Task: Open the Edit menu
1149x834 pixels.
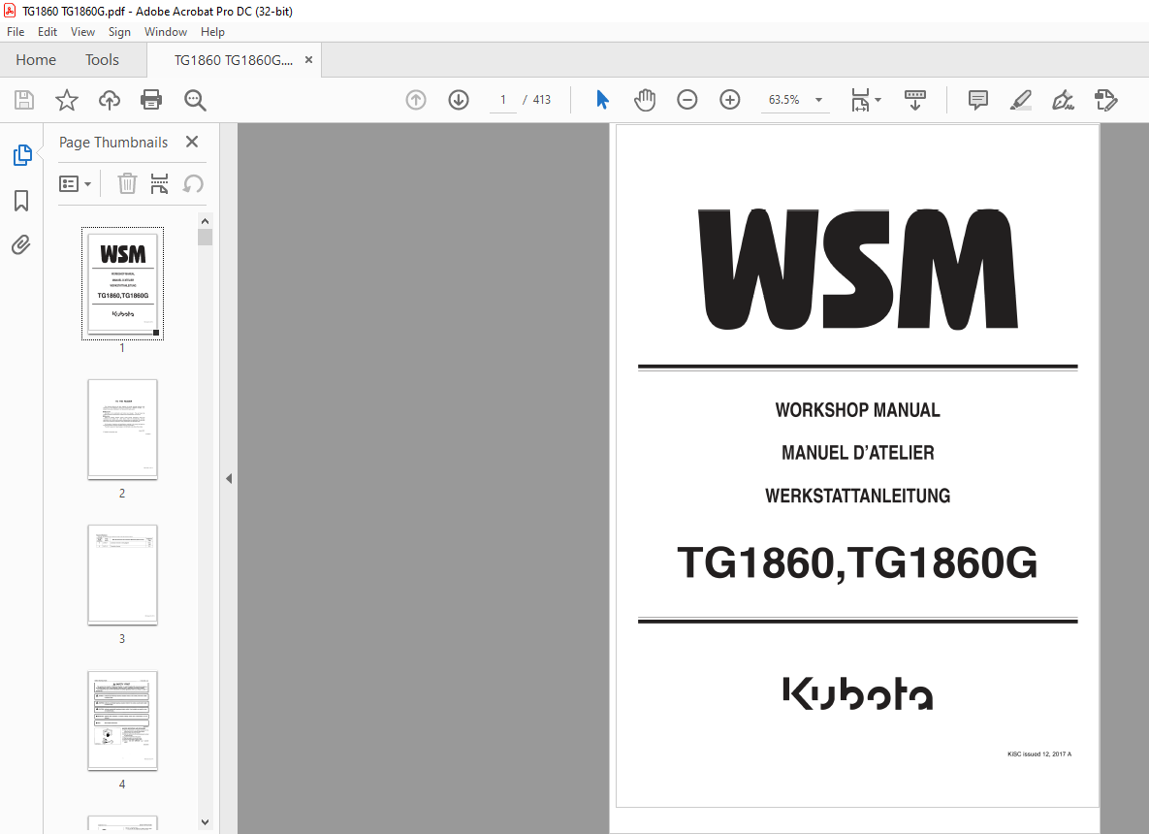Action: (x=47, y=31)
